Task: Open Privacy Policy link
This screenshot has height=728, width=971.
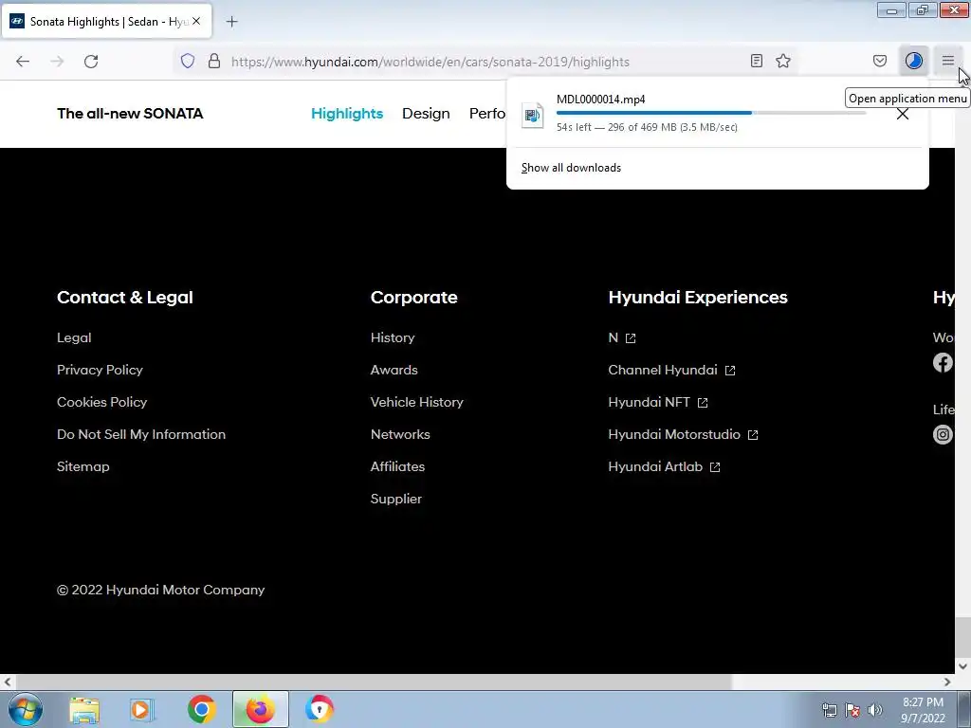Action: (100, 370)
